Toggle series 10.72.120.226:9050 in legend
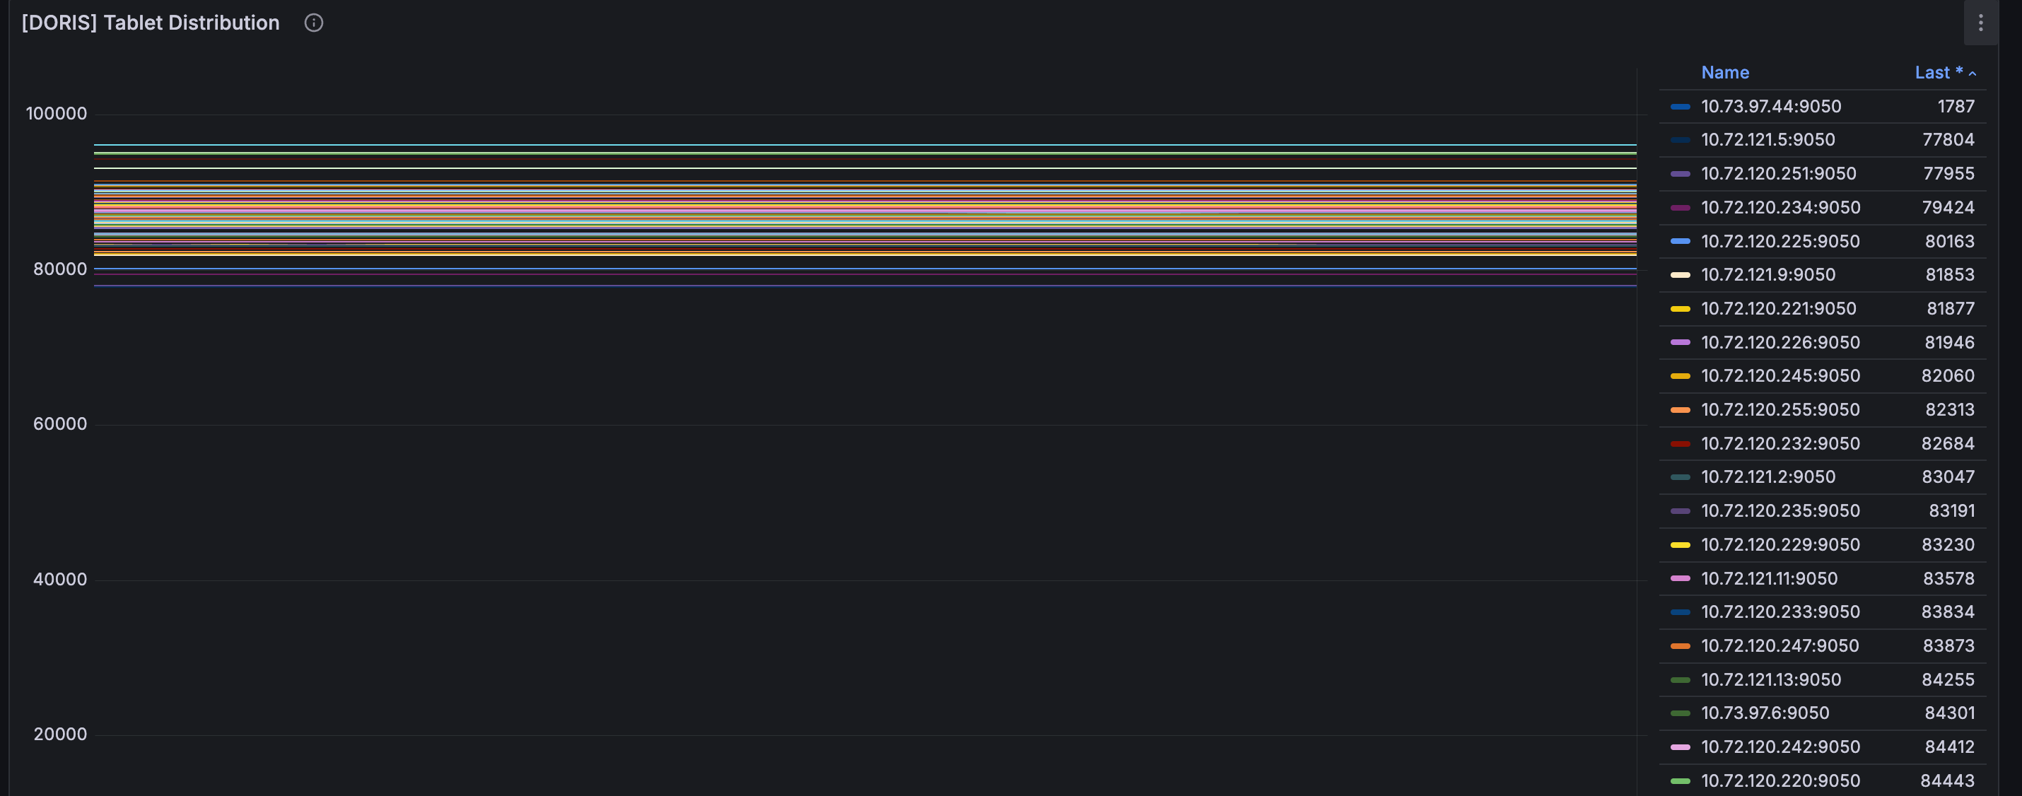Screen dimensions: 2022x796 click(x=1780, y=342)
